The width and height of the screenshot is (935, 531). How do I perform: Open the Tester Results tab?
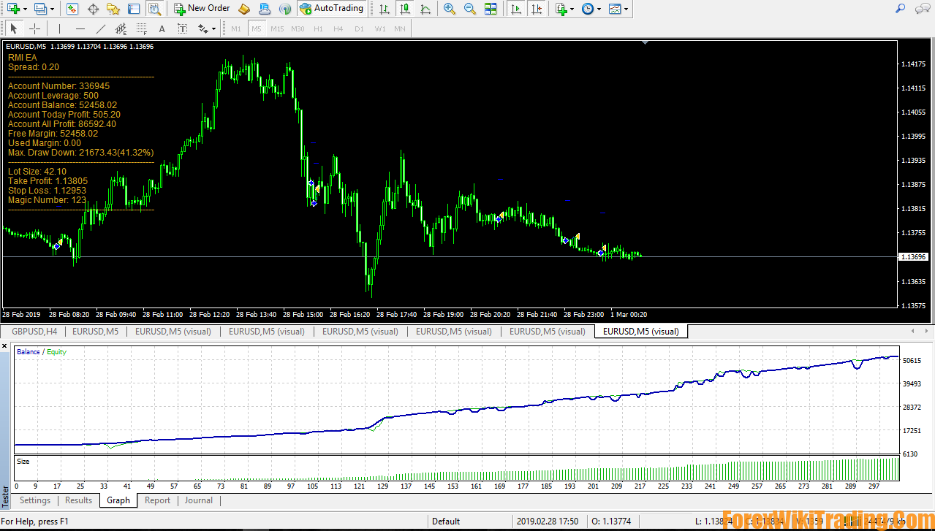pos(78,500)
